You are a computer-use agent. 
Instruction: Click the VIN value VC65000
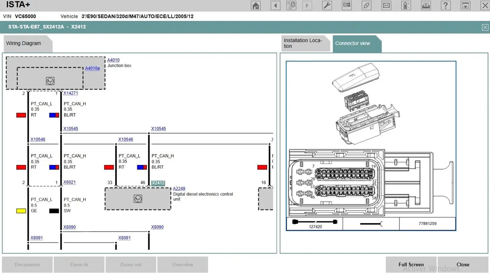click(25, 16)
